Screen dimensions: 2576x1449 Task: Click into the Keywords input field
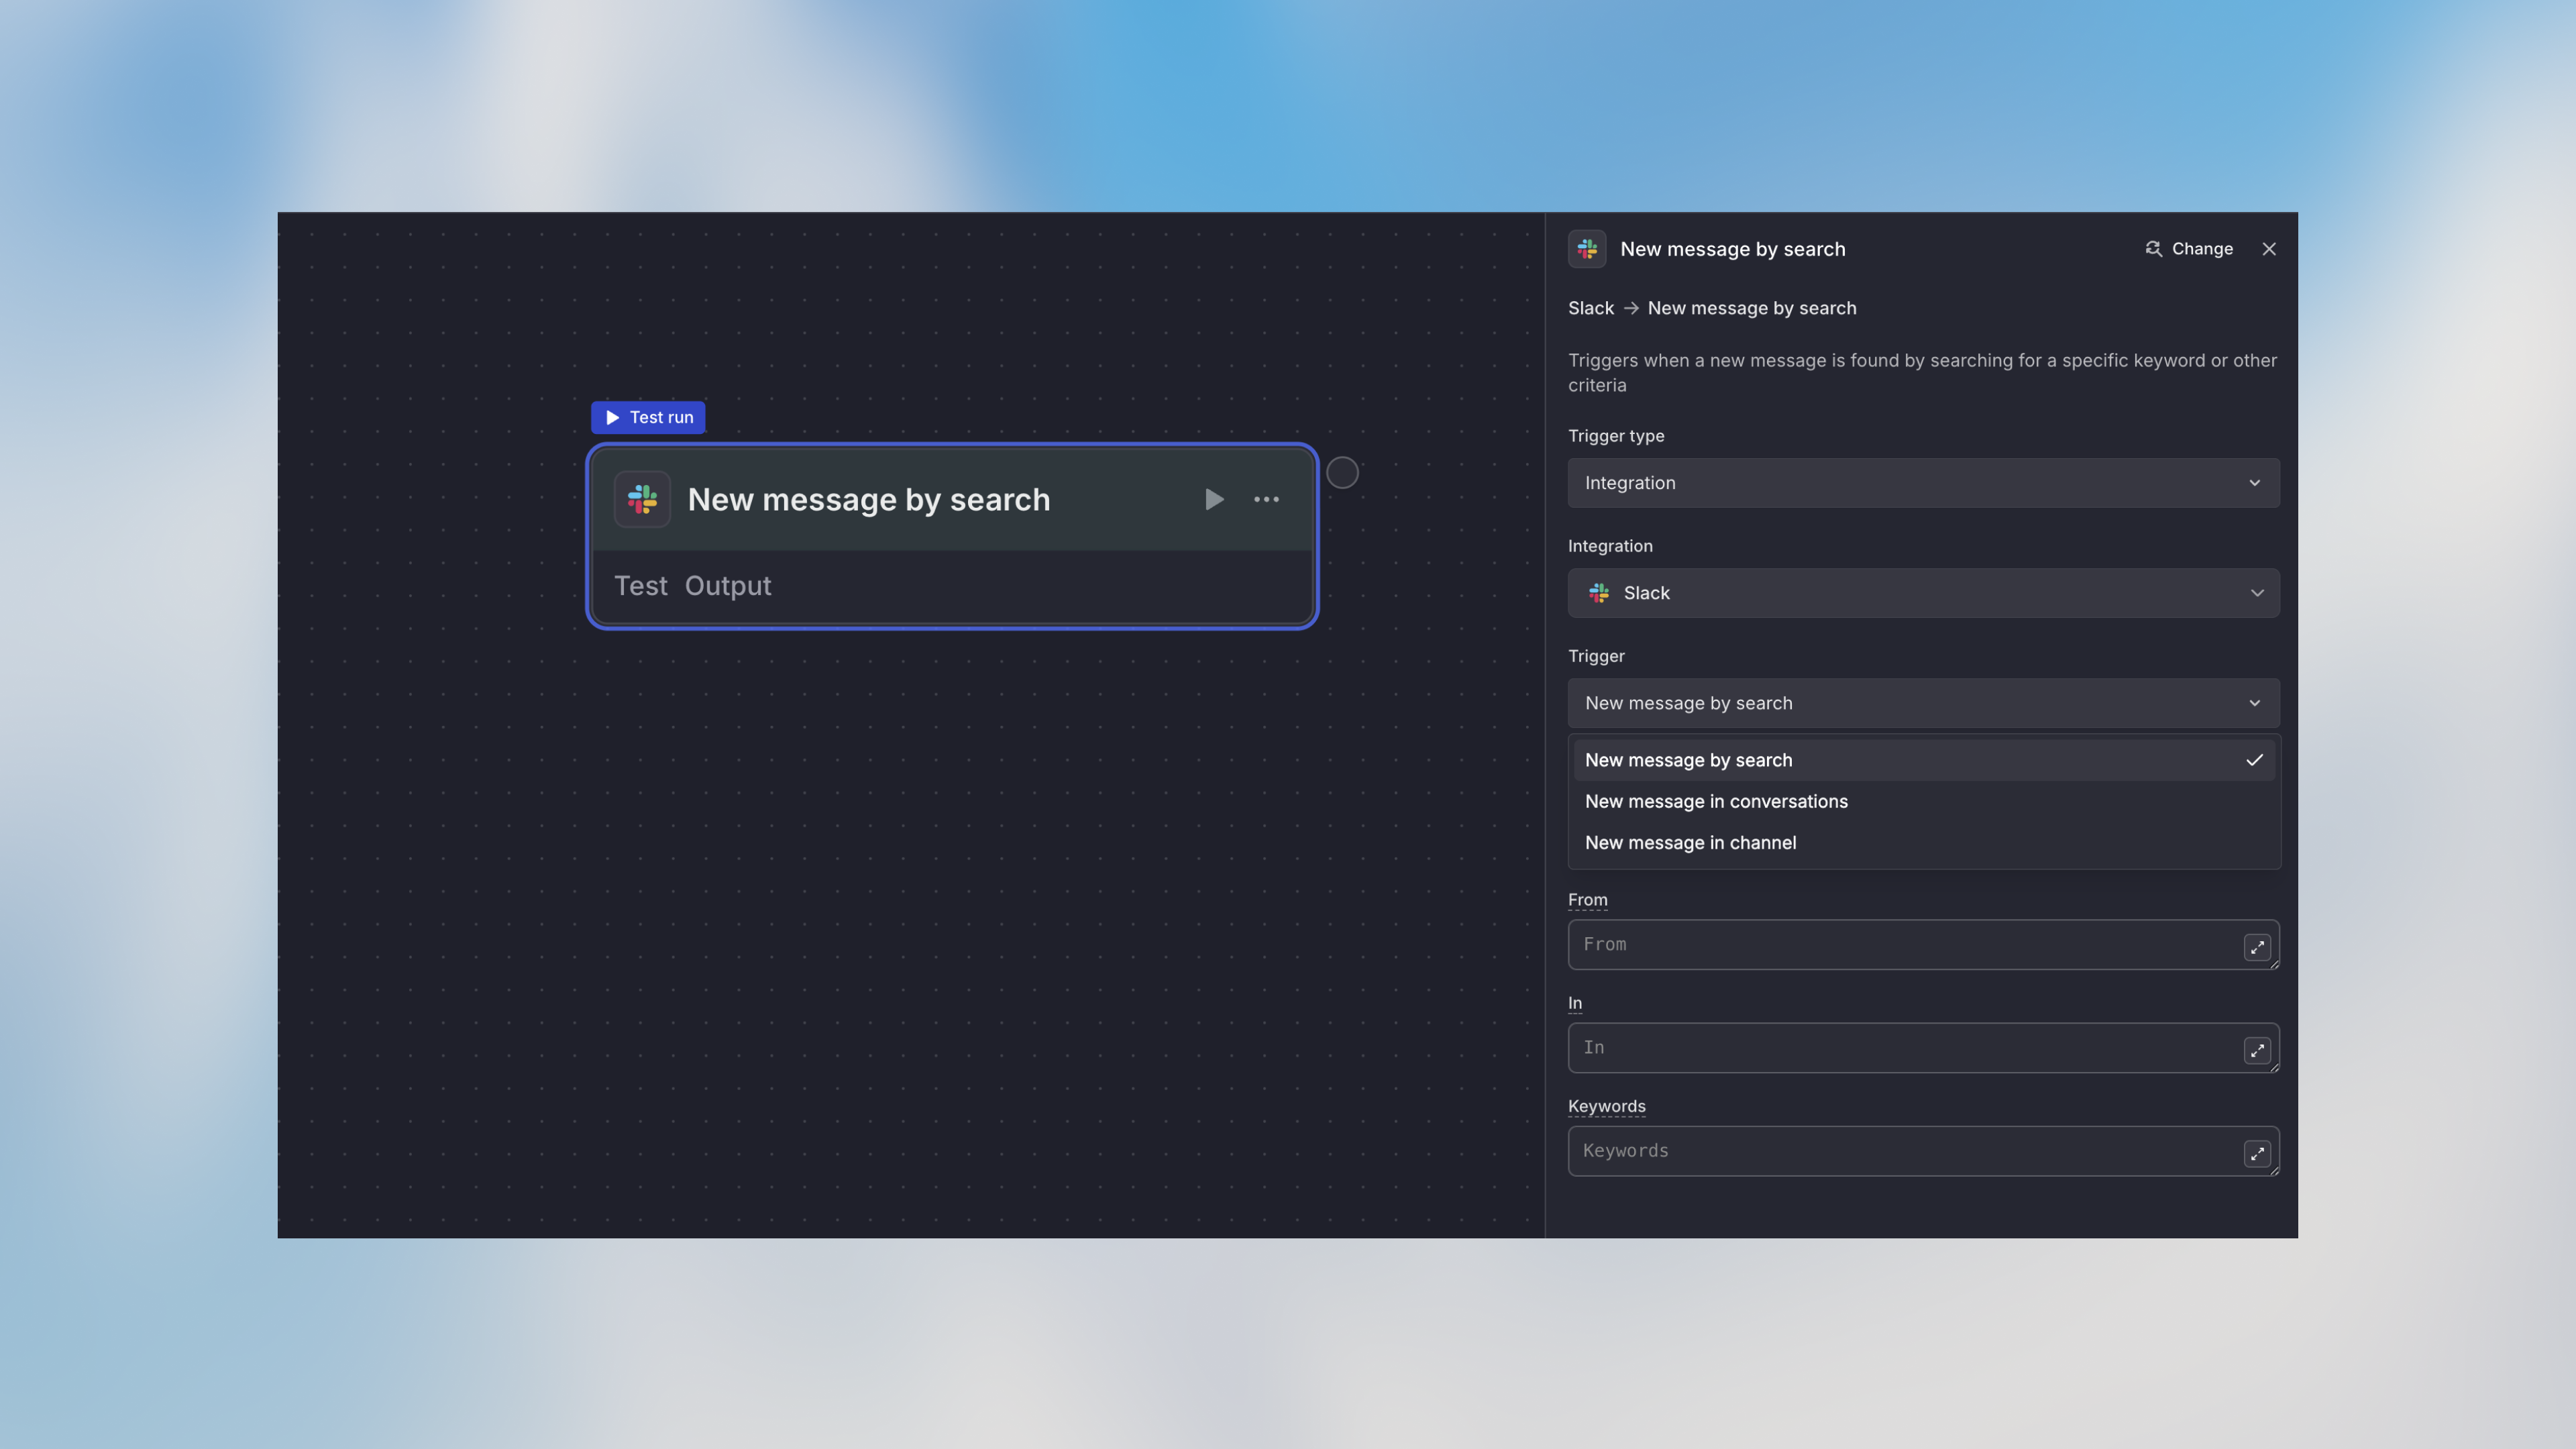point(1900,1151)
